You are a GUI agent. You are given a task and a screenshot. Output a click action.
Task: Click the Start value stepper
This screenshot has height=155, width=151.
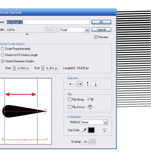15,68
